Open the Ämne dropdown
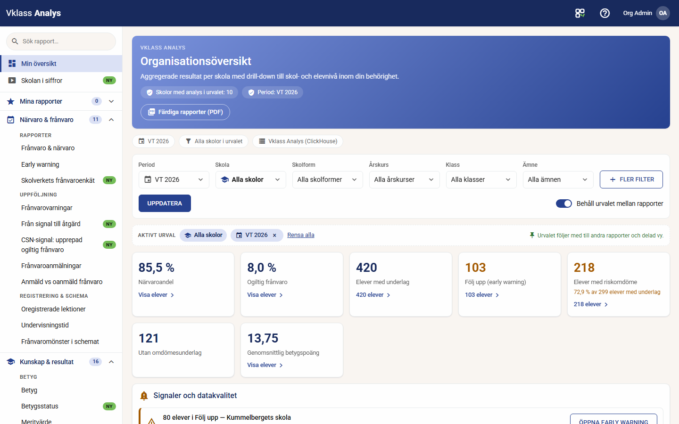 (558, 179)
